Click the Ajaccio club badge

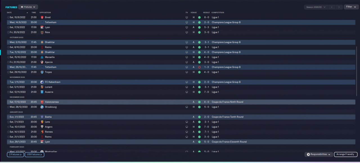point(42,62)
